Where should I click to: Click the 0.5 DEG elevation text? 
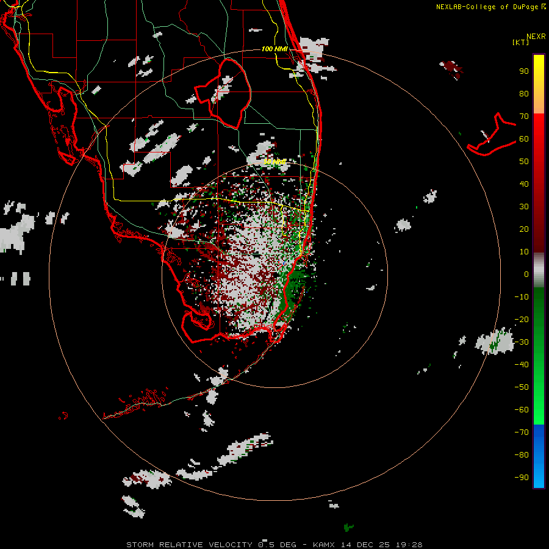tap(277, 545)
